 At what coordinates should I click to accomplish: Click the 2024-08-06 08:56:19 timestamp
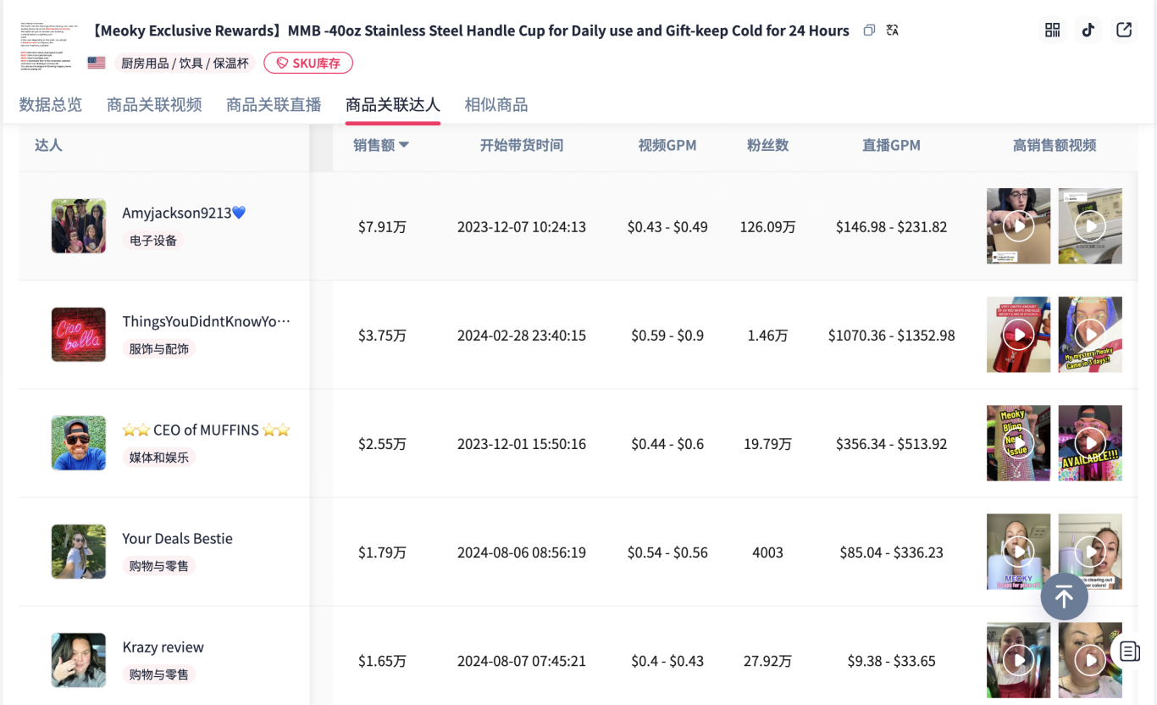(522, 552)
